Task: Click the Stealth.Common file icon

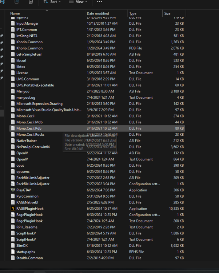Action: tap(13, 258)
